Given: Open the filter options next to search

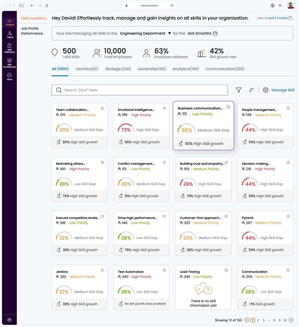Looking at the screenshot, I should pyautogui.click(x=239, y=90).
